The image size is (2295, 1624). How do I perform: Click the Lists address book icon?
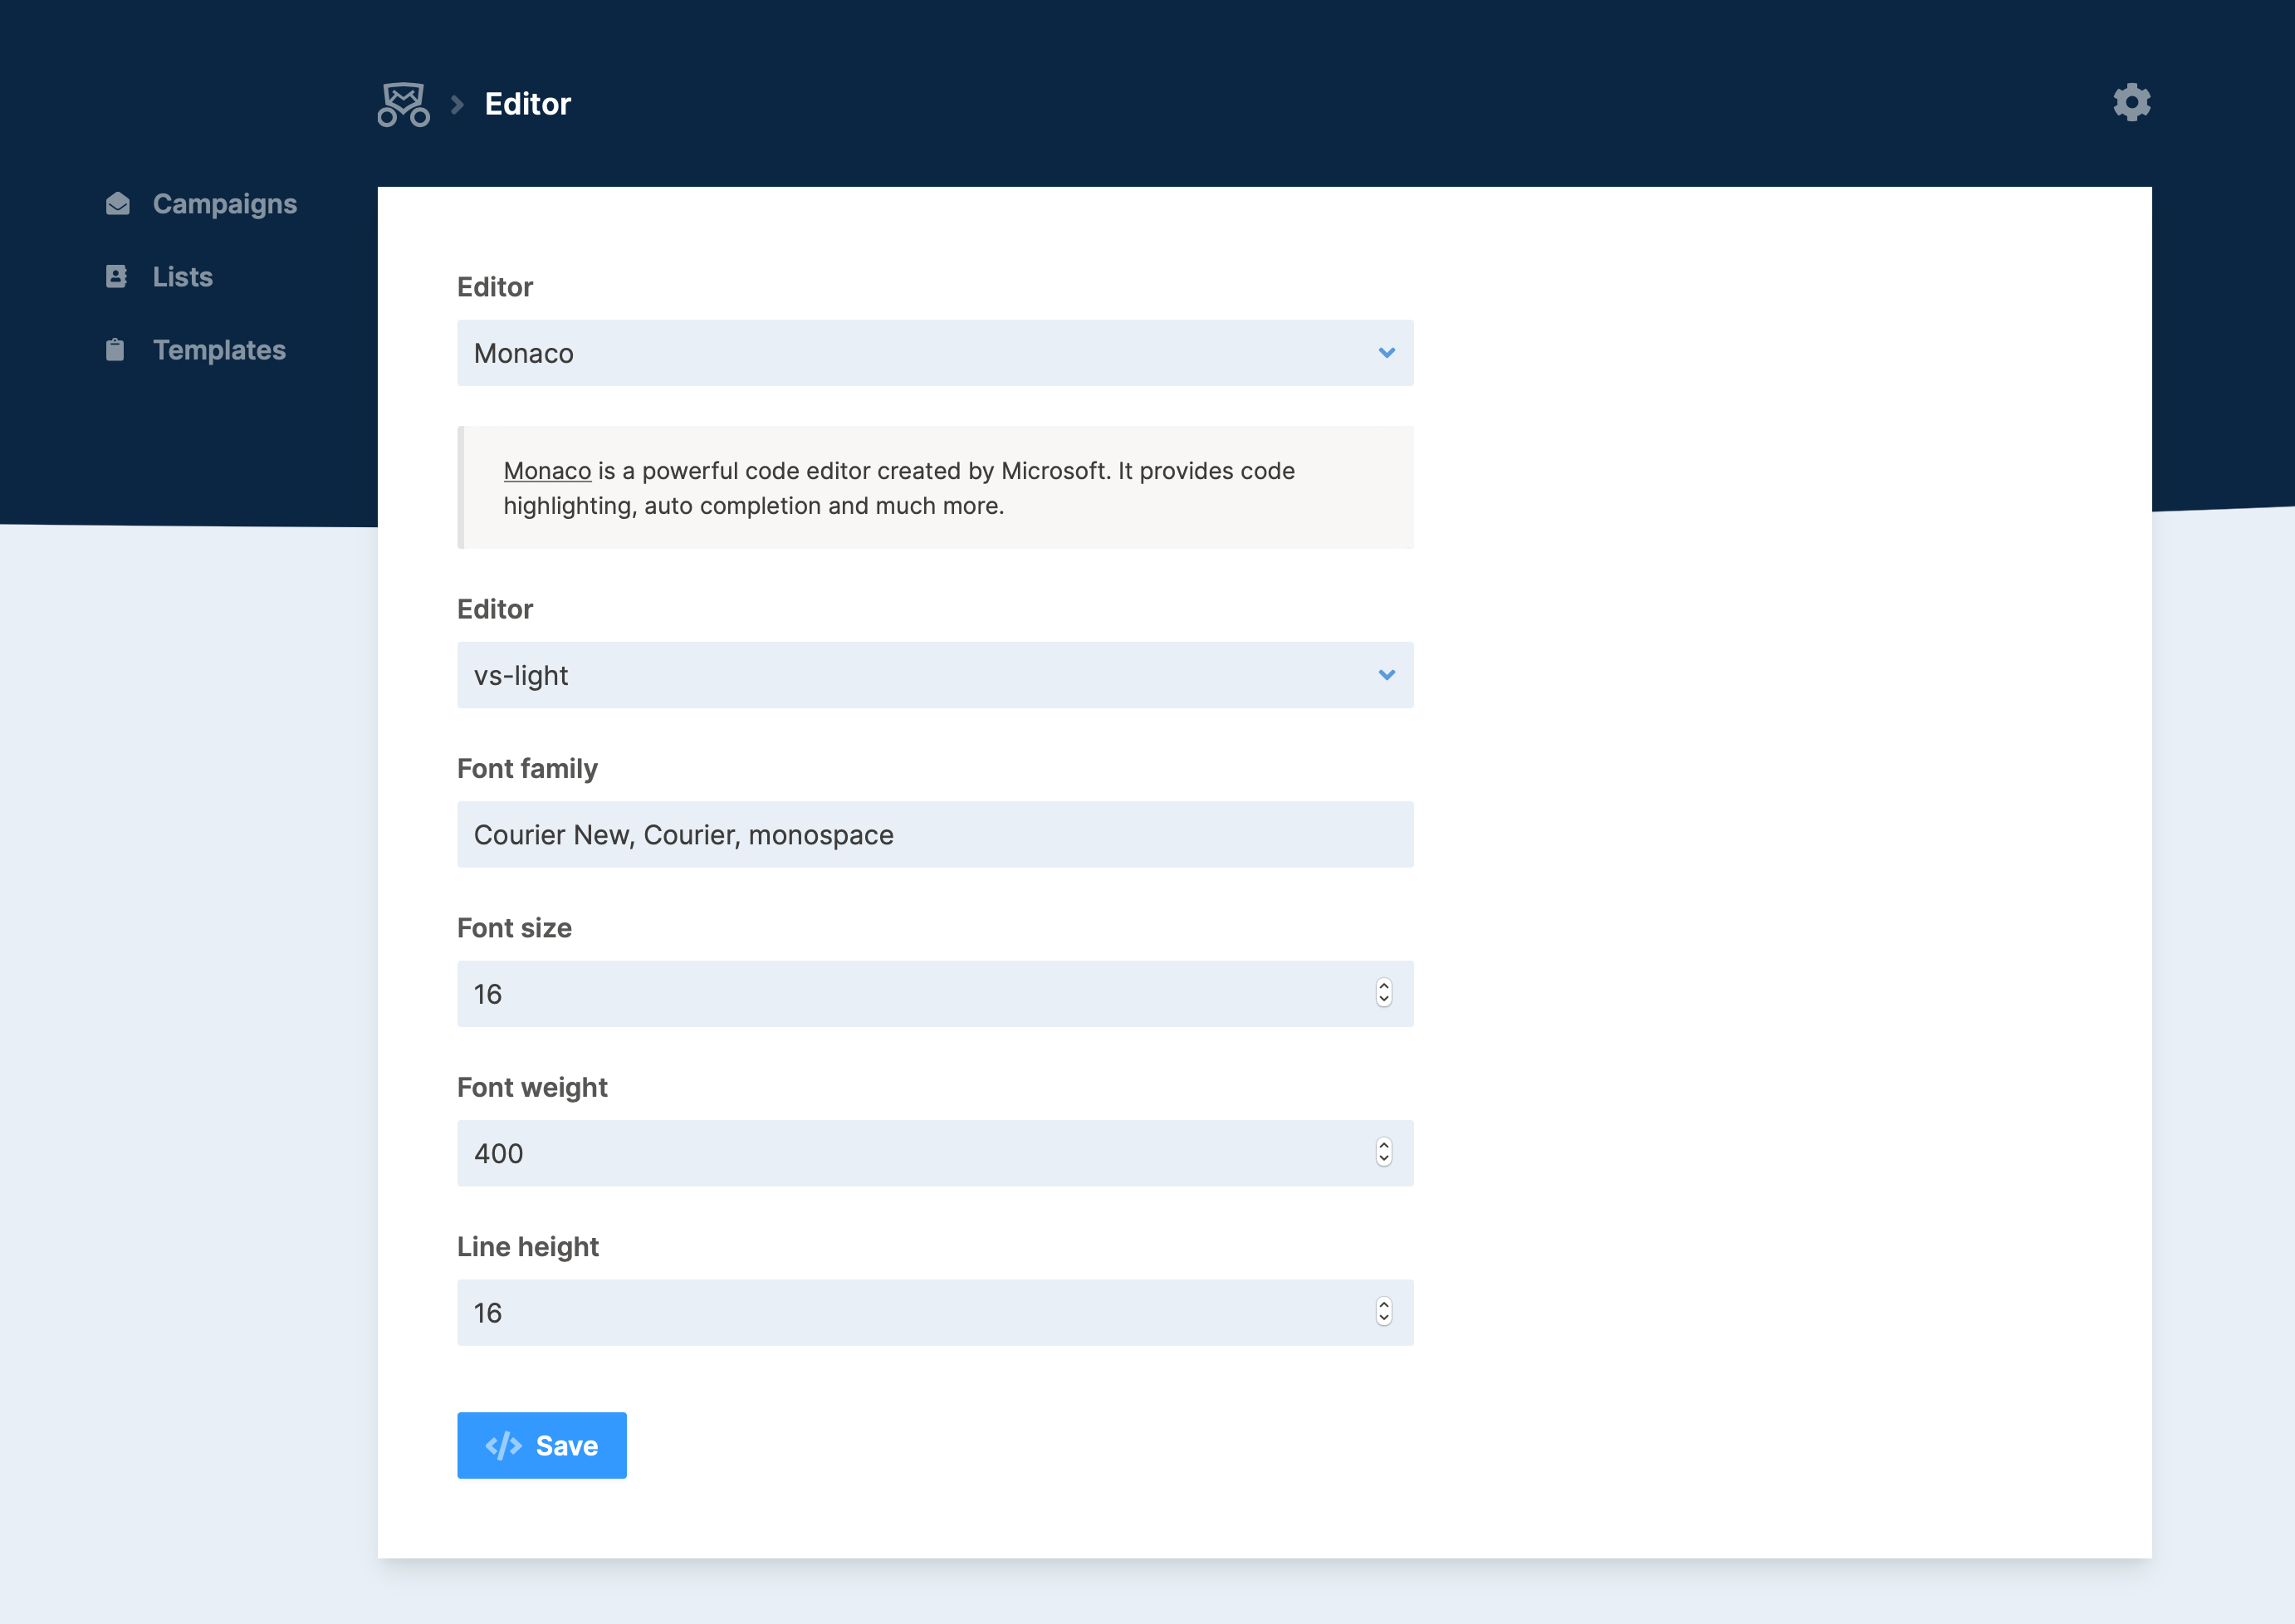coord(117,277)
